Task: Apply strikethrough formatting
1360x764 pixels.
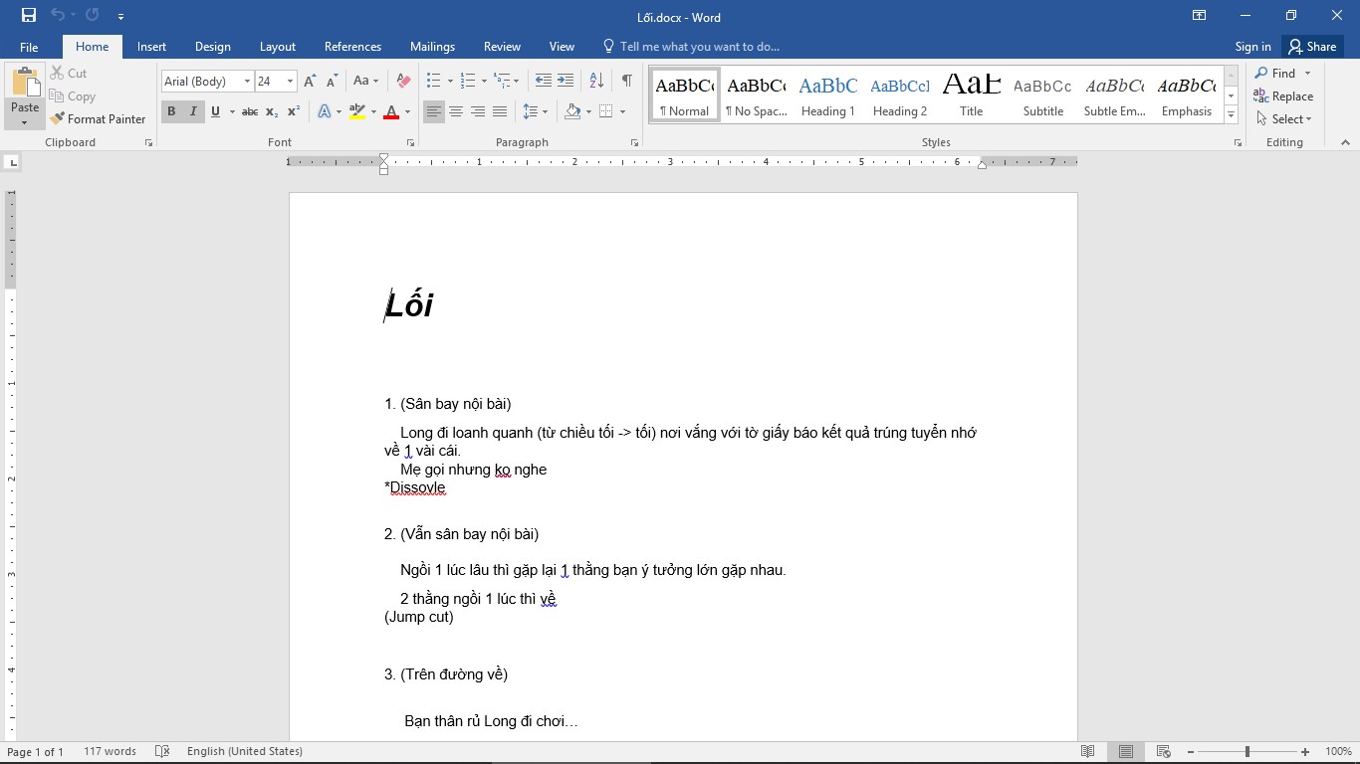Action: click(250, 111)
